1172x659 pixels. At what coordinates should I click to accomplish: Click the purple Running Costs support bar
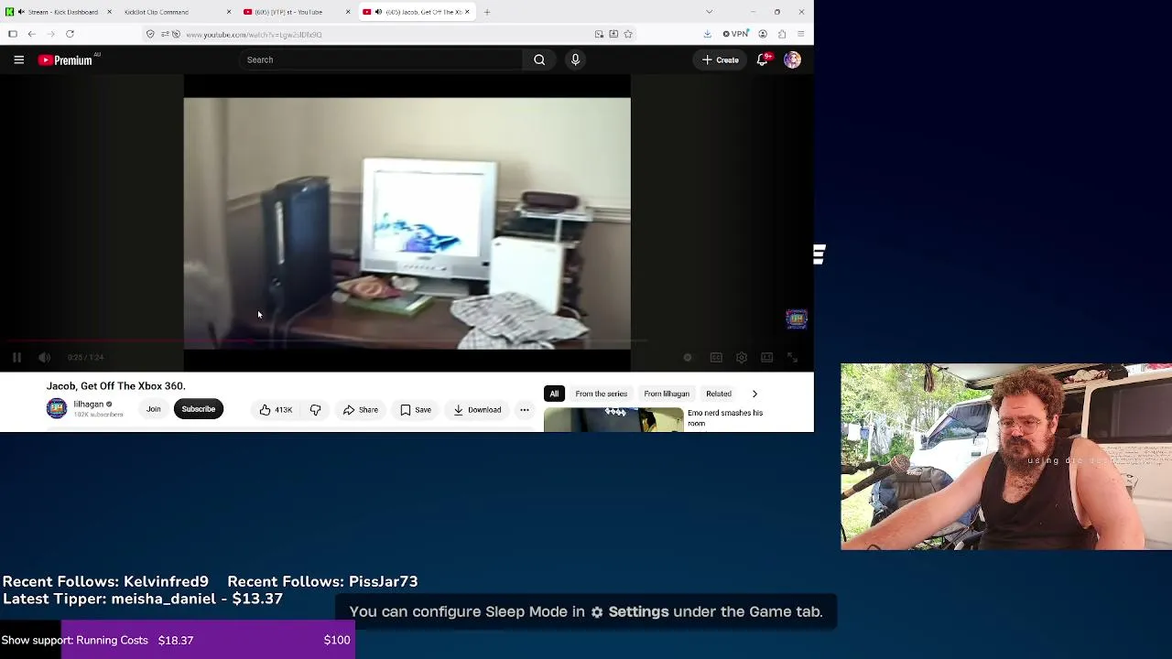coord(208,640)
